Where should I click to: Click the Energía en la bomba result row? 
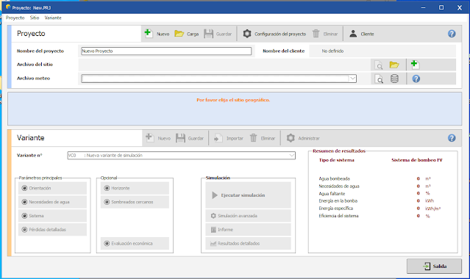376,201
